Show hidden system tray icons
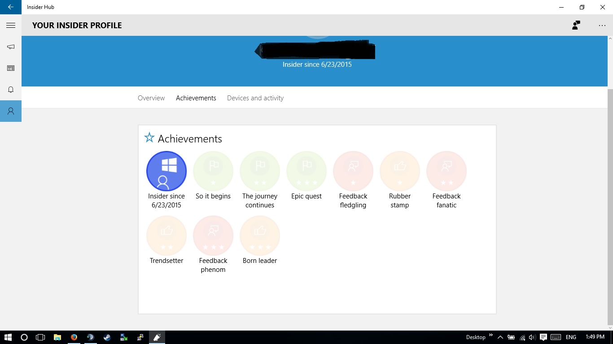Screen dimensions: 613x344 (500, 337)
